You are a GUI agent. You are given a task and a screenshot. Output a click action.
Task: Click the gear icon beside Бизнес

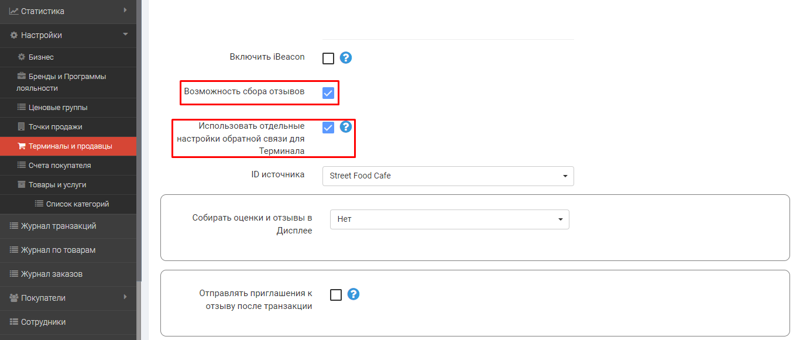click(22, 57)
